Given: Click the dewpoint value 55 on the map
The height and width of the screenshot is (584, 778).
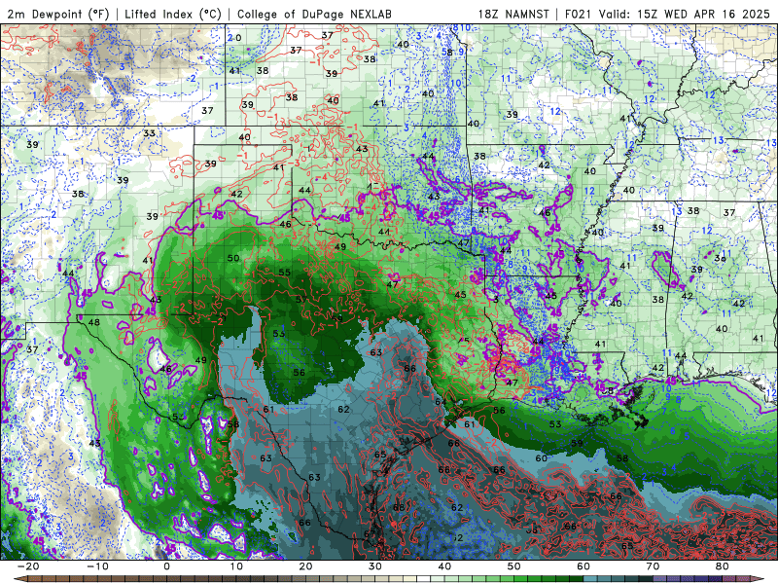Looking at the screenshot, I should click(284, 273).
